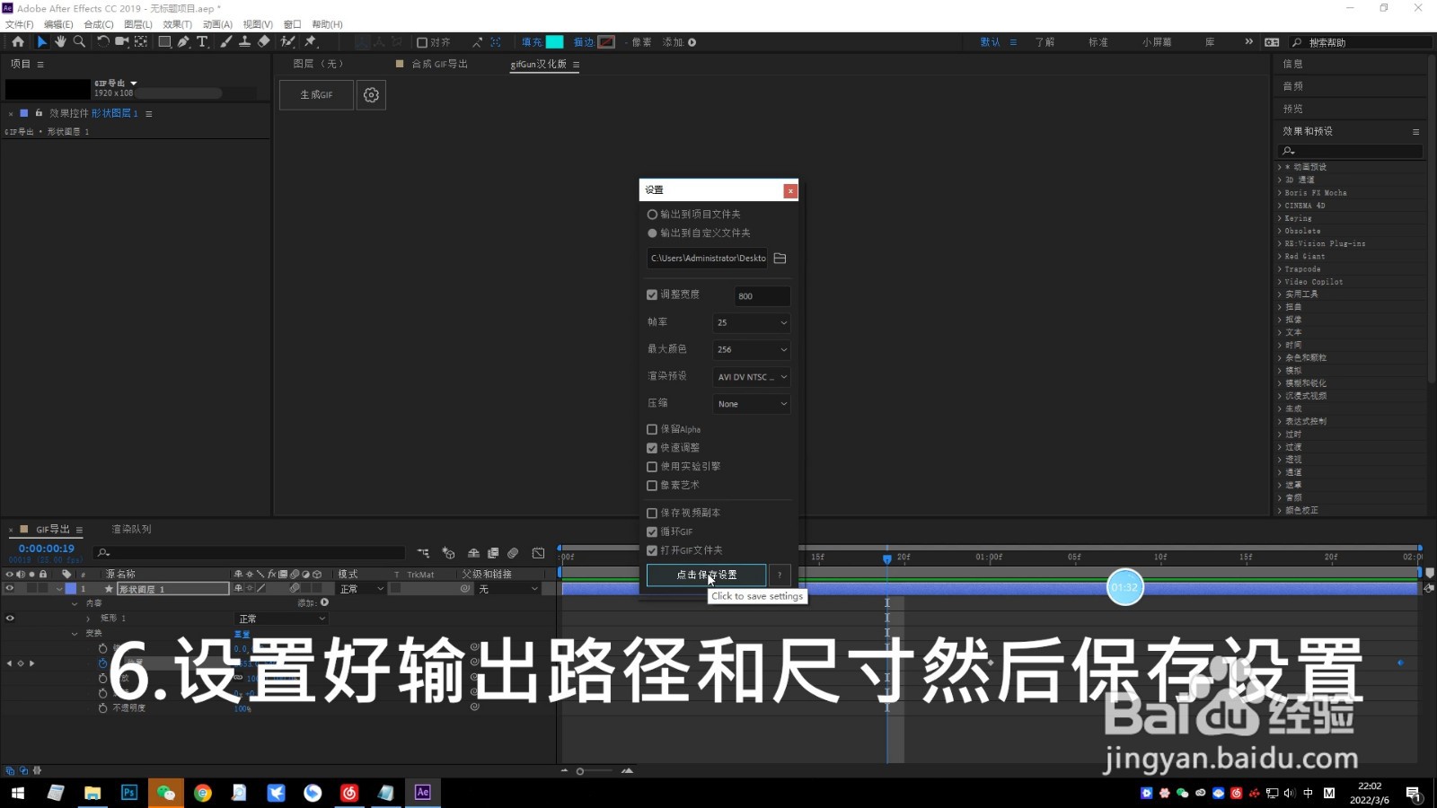Screen dimensions: 1437x808
Task: Open layer blend mode 正常 dropdown
Action: (x=362, y=589)
